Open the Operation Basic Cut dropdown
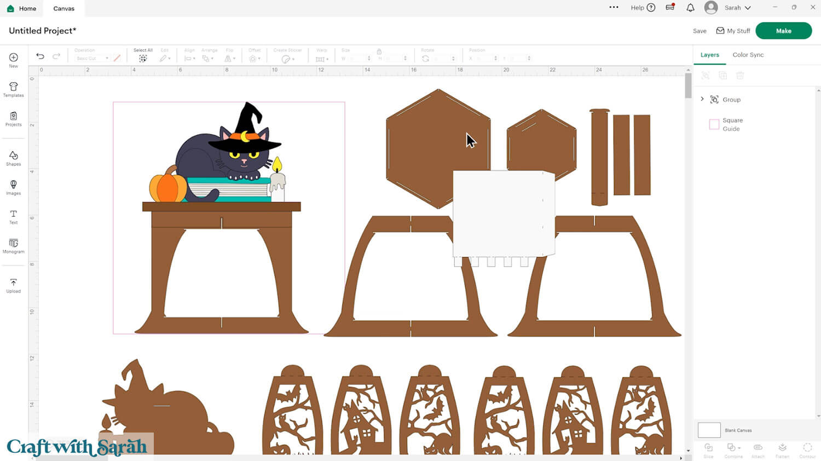 click(92, 58)
